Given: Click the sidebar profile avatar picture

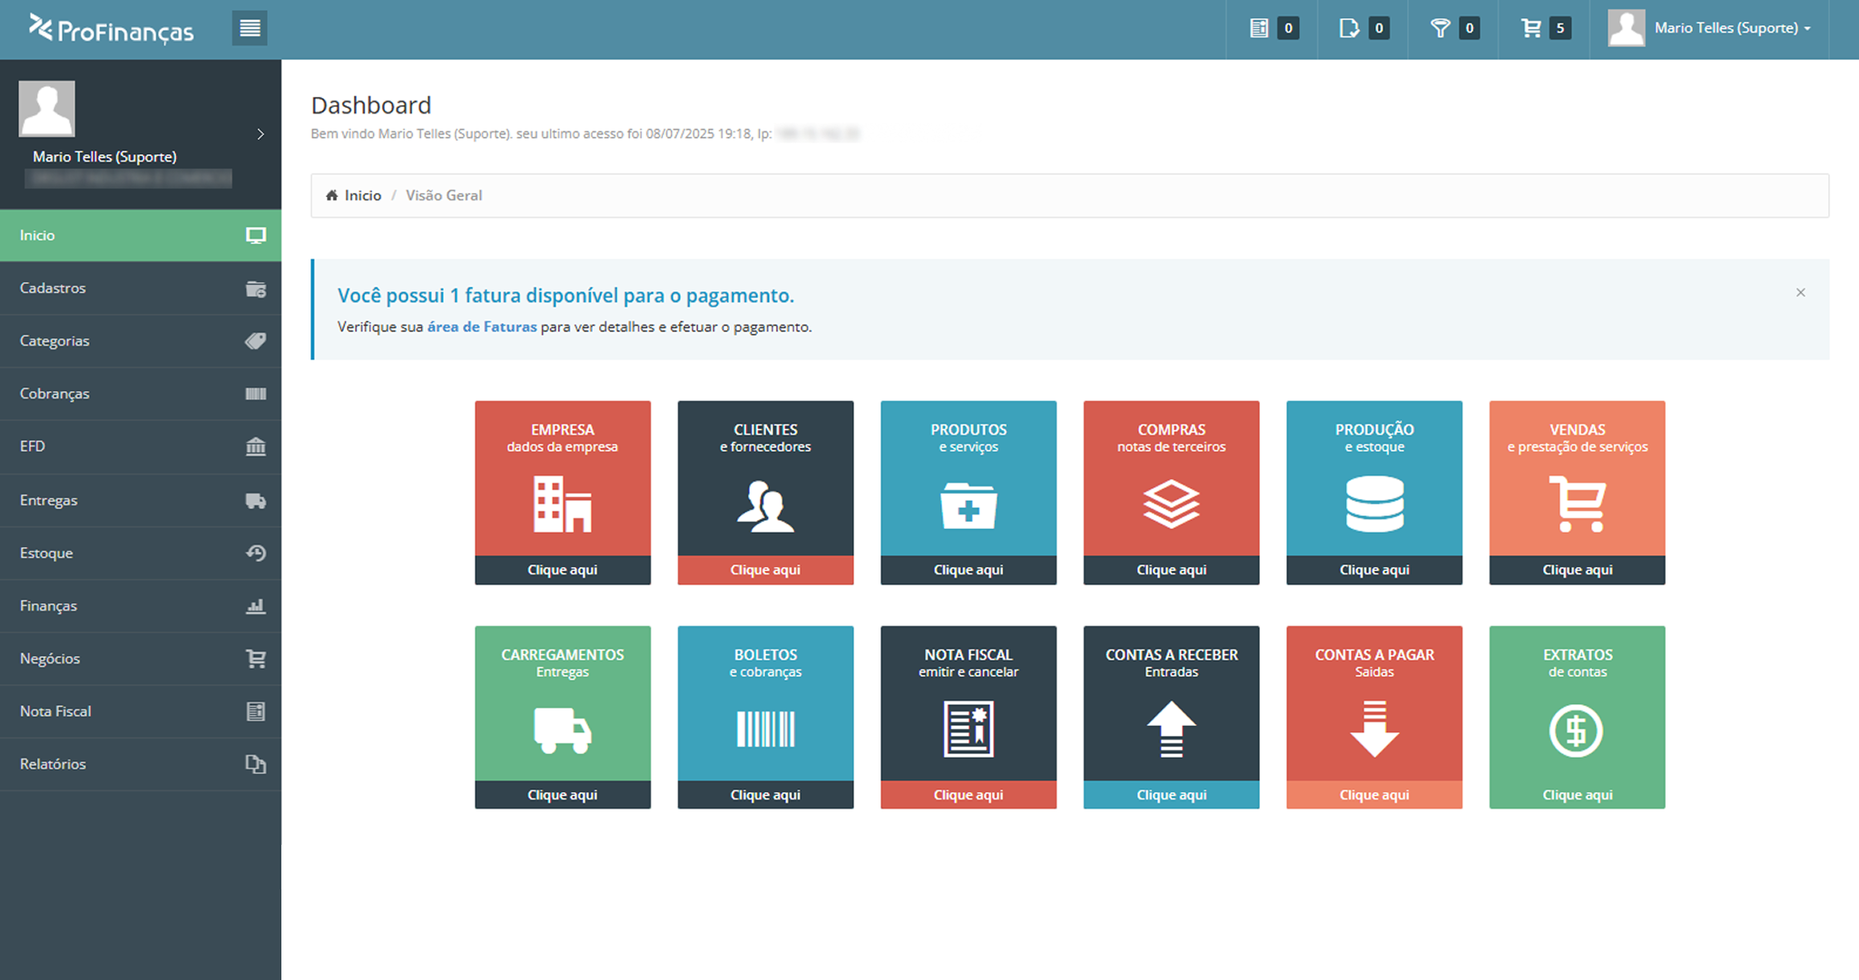Looking at the screenshot, I should point(47,108).
